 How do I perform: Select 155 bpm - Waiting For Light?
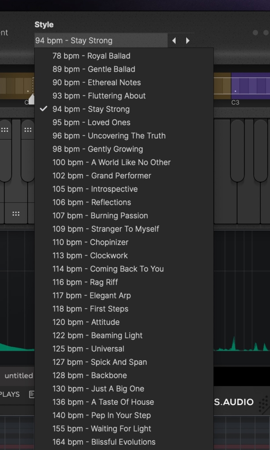(102, 428)
